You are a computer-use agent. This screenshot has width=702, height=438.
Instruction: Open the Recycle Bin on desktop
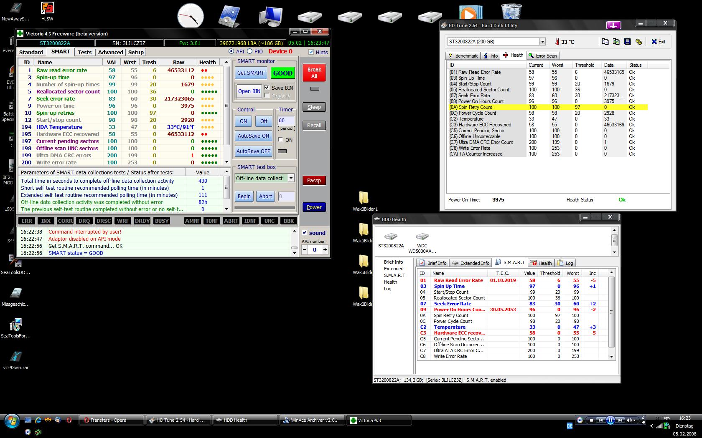point(511,12)
